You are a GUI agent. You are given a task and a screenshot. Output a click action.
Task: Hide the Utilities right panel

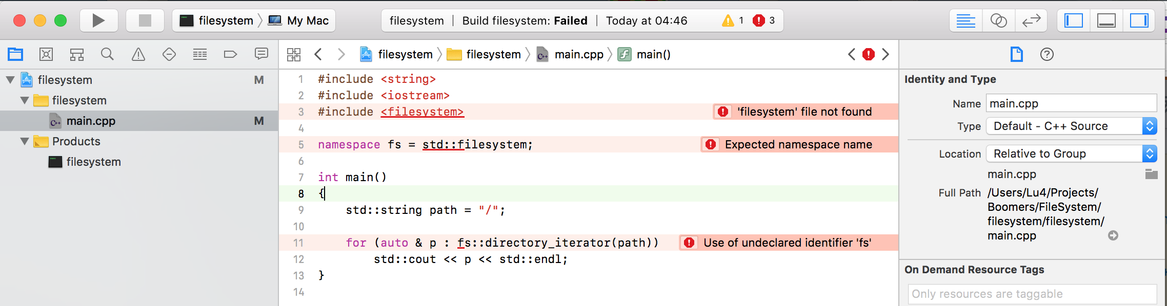1139,20
